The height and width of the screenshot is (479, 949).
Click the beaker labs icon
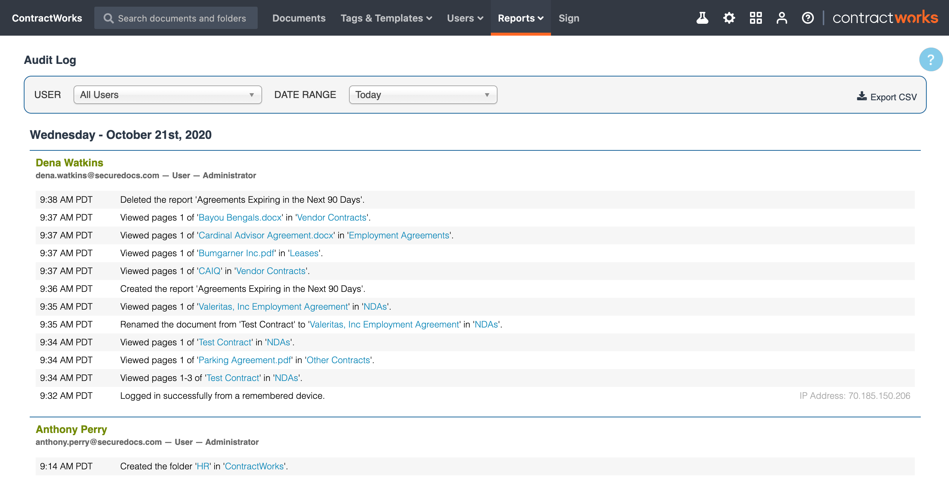pyautogui.click(x=702, y=18)
